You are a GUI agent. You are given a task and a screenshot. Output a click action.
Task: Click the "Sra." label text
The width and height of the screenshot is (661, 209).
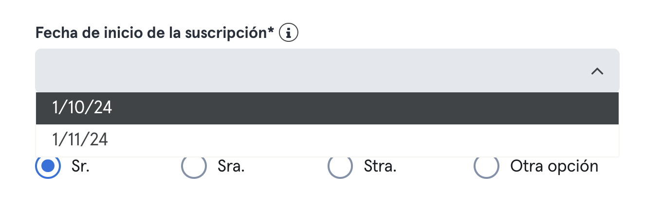point(231,166)
